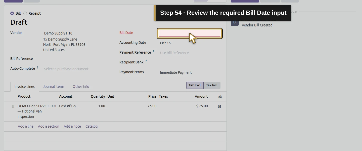Open Payment terms Immediate Payment dropdown
The width and height of the screenshot is (362, 151).
point(190,72)
